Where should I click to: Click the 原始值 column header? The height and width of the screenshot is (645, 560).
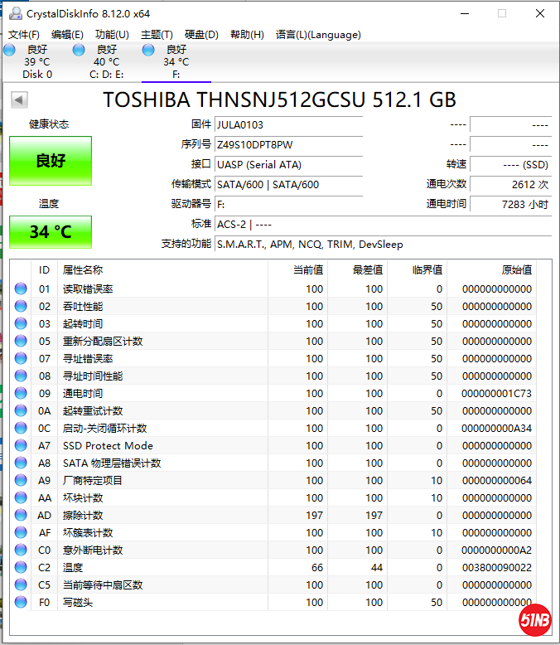pyautogui.click(x=516, y=269)
